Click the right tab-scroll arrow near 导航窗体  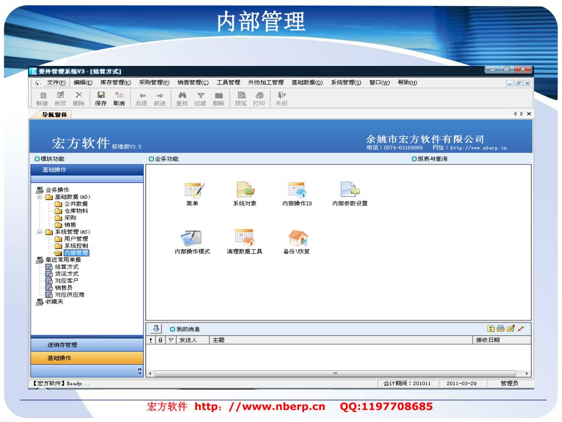522,114
